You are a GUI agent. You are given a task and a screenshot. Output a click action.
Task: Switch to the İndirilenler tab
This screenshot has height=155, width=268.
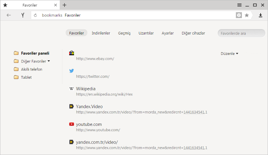pyautogui.click(x=101, y=33)
